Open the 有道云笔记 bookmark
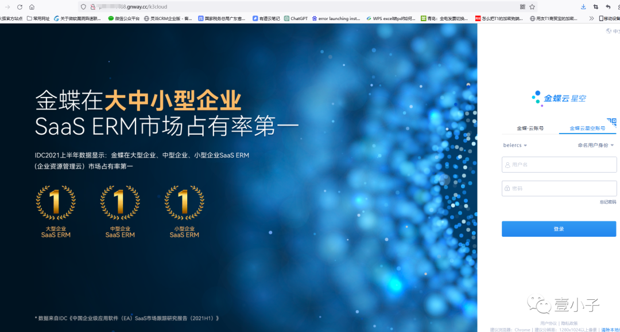 pos(266,18)
